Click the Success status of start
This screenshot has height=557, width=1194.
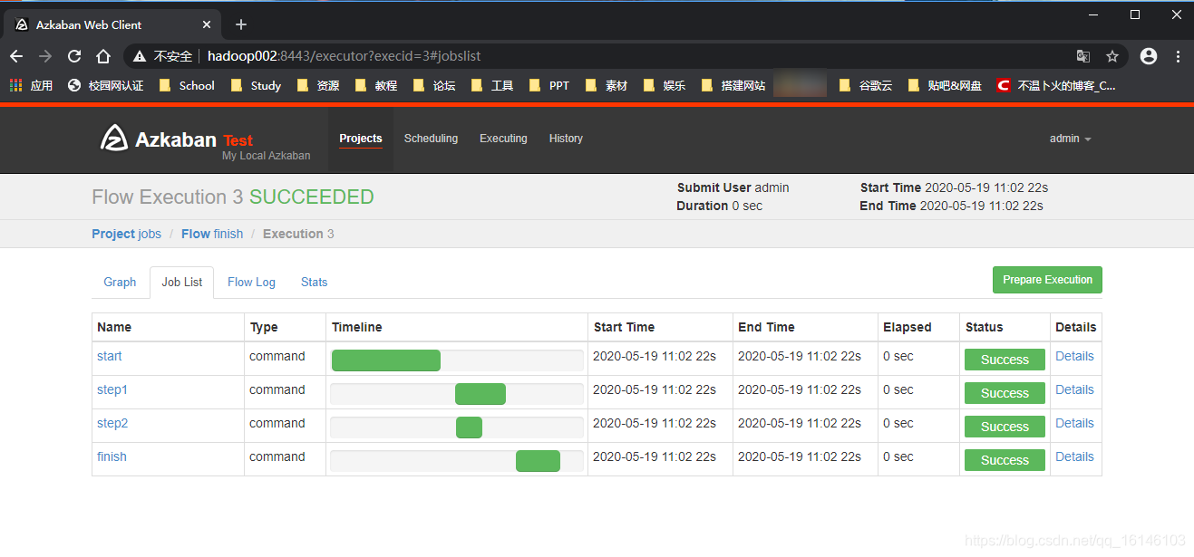click(1005, 360)
